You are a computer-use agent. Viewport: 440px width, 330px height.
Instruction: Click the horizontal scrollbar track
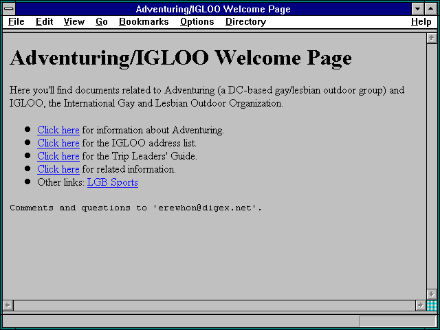click(x=214, y=305)
